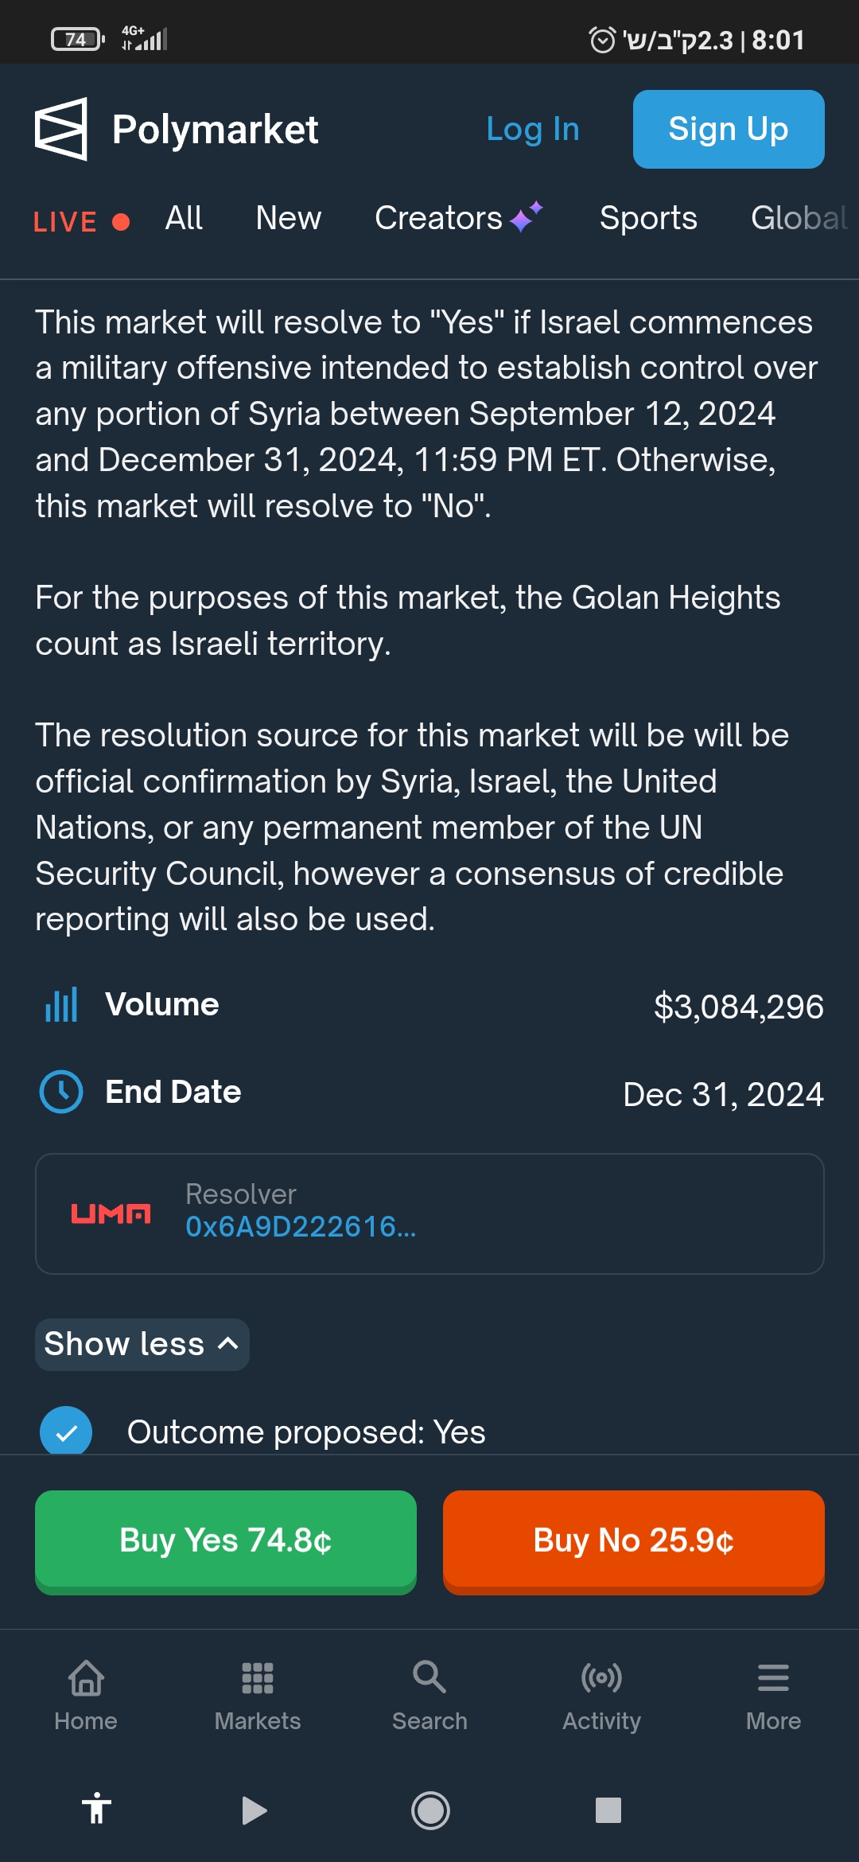Tap the Search magnifier icon
Image resolution: width=859 pixels, height=1862 pixels.
429,1679
